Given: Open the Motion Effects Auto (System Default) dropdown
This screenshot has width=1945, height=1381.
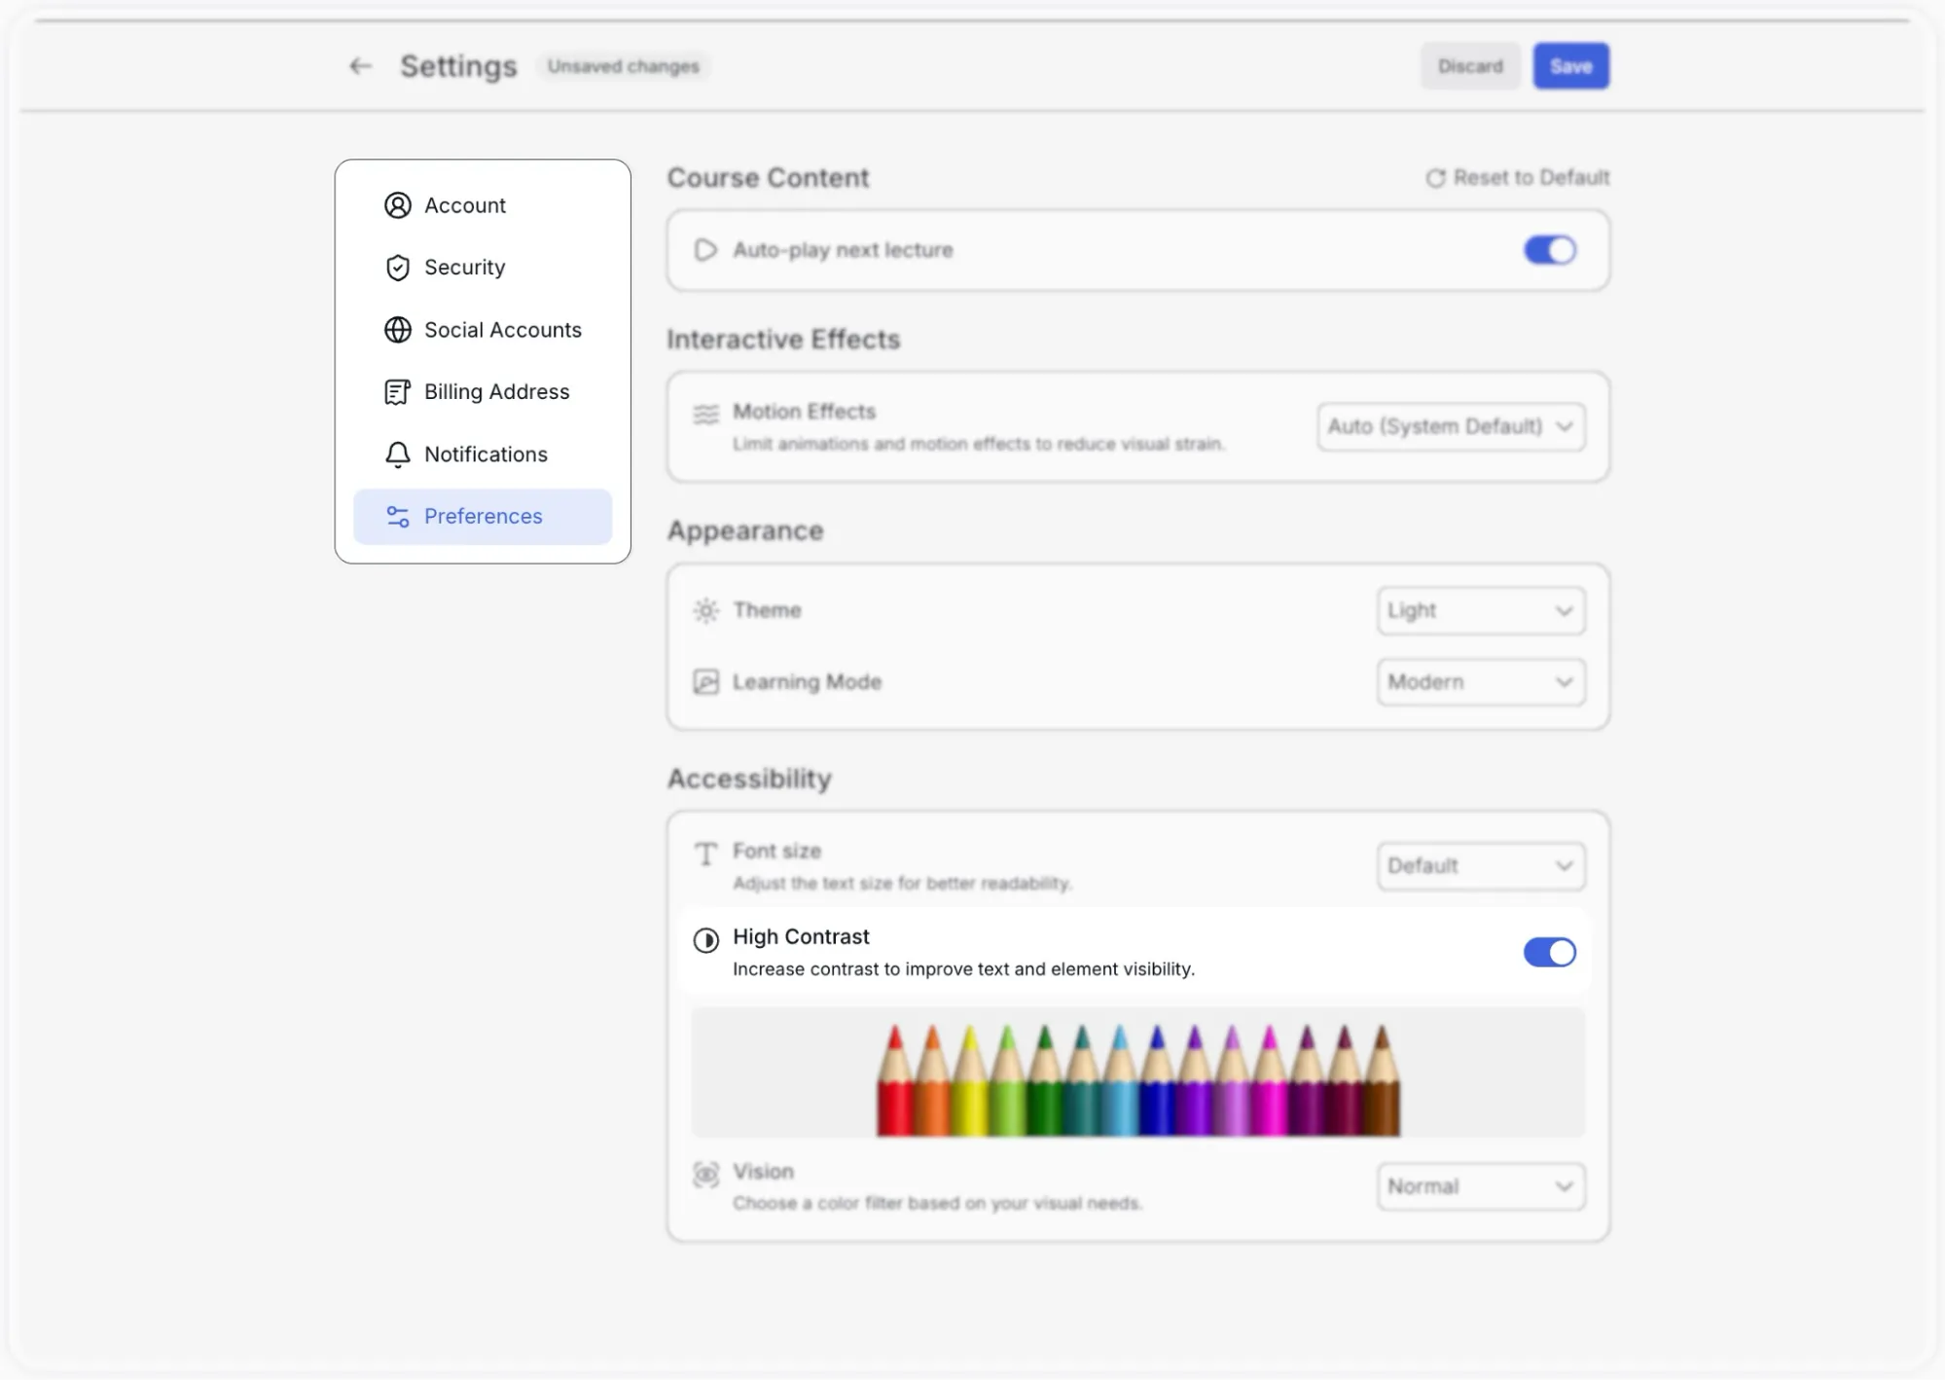Looking at the screenshot, I should (1451, 427).
